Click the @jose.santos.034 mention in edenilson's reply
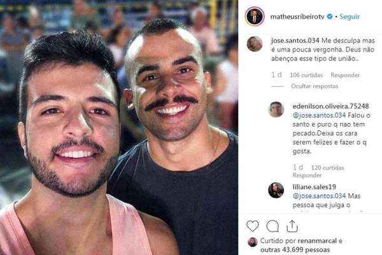 [x=319, y=115]
